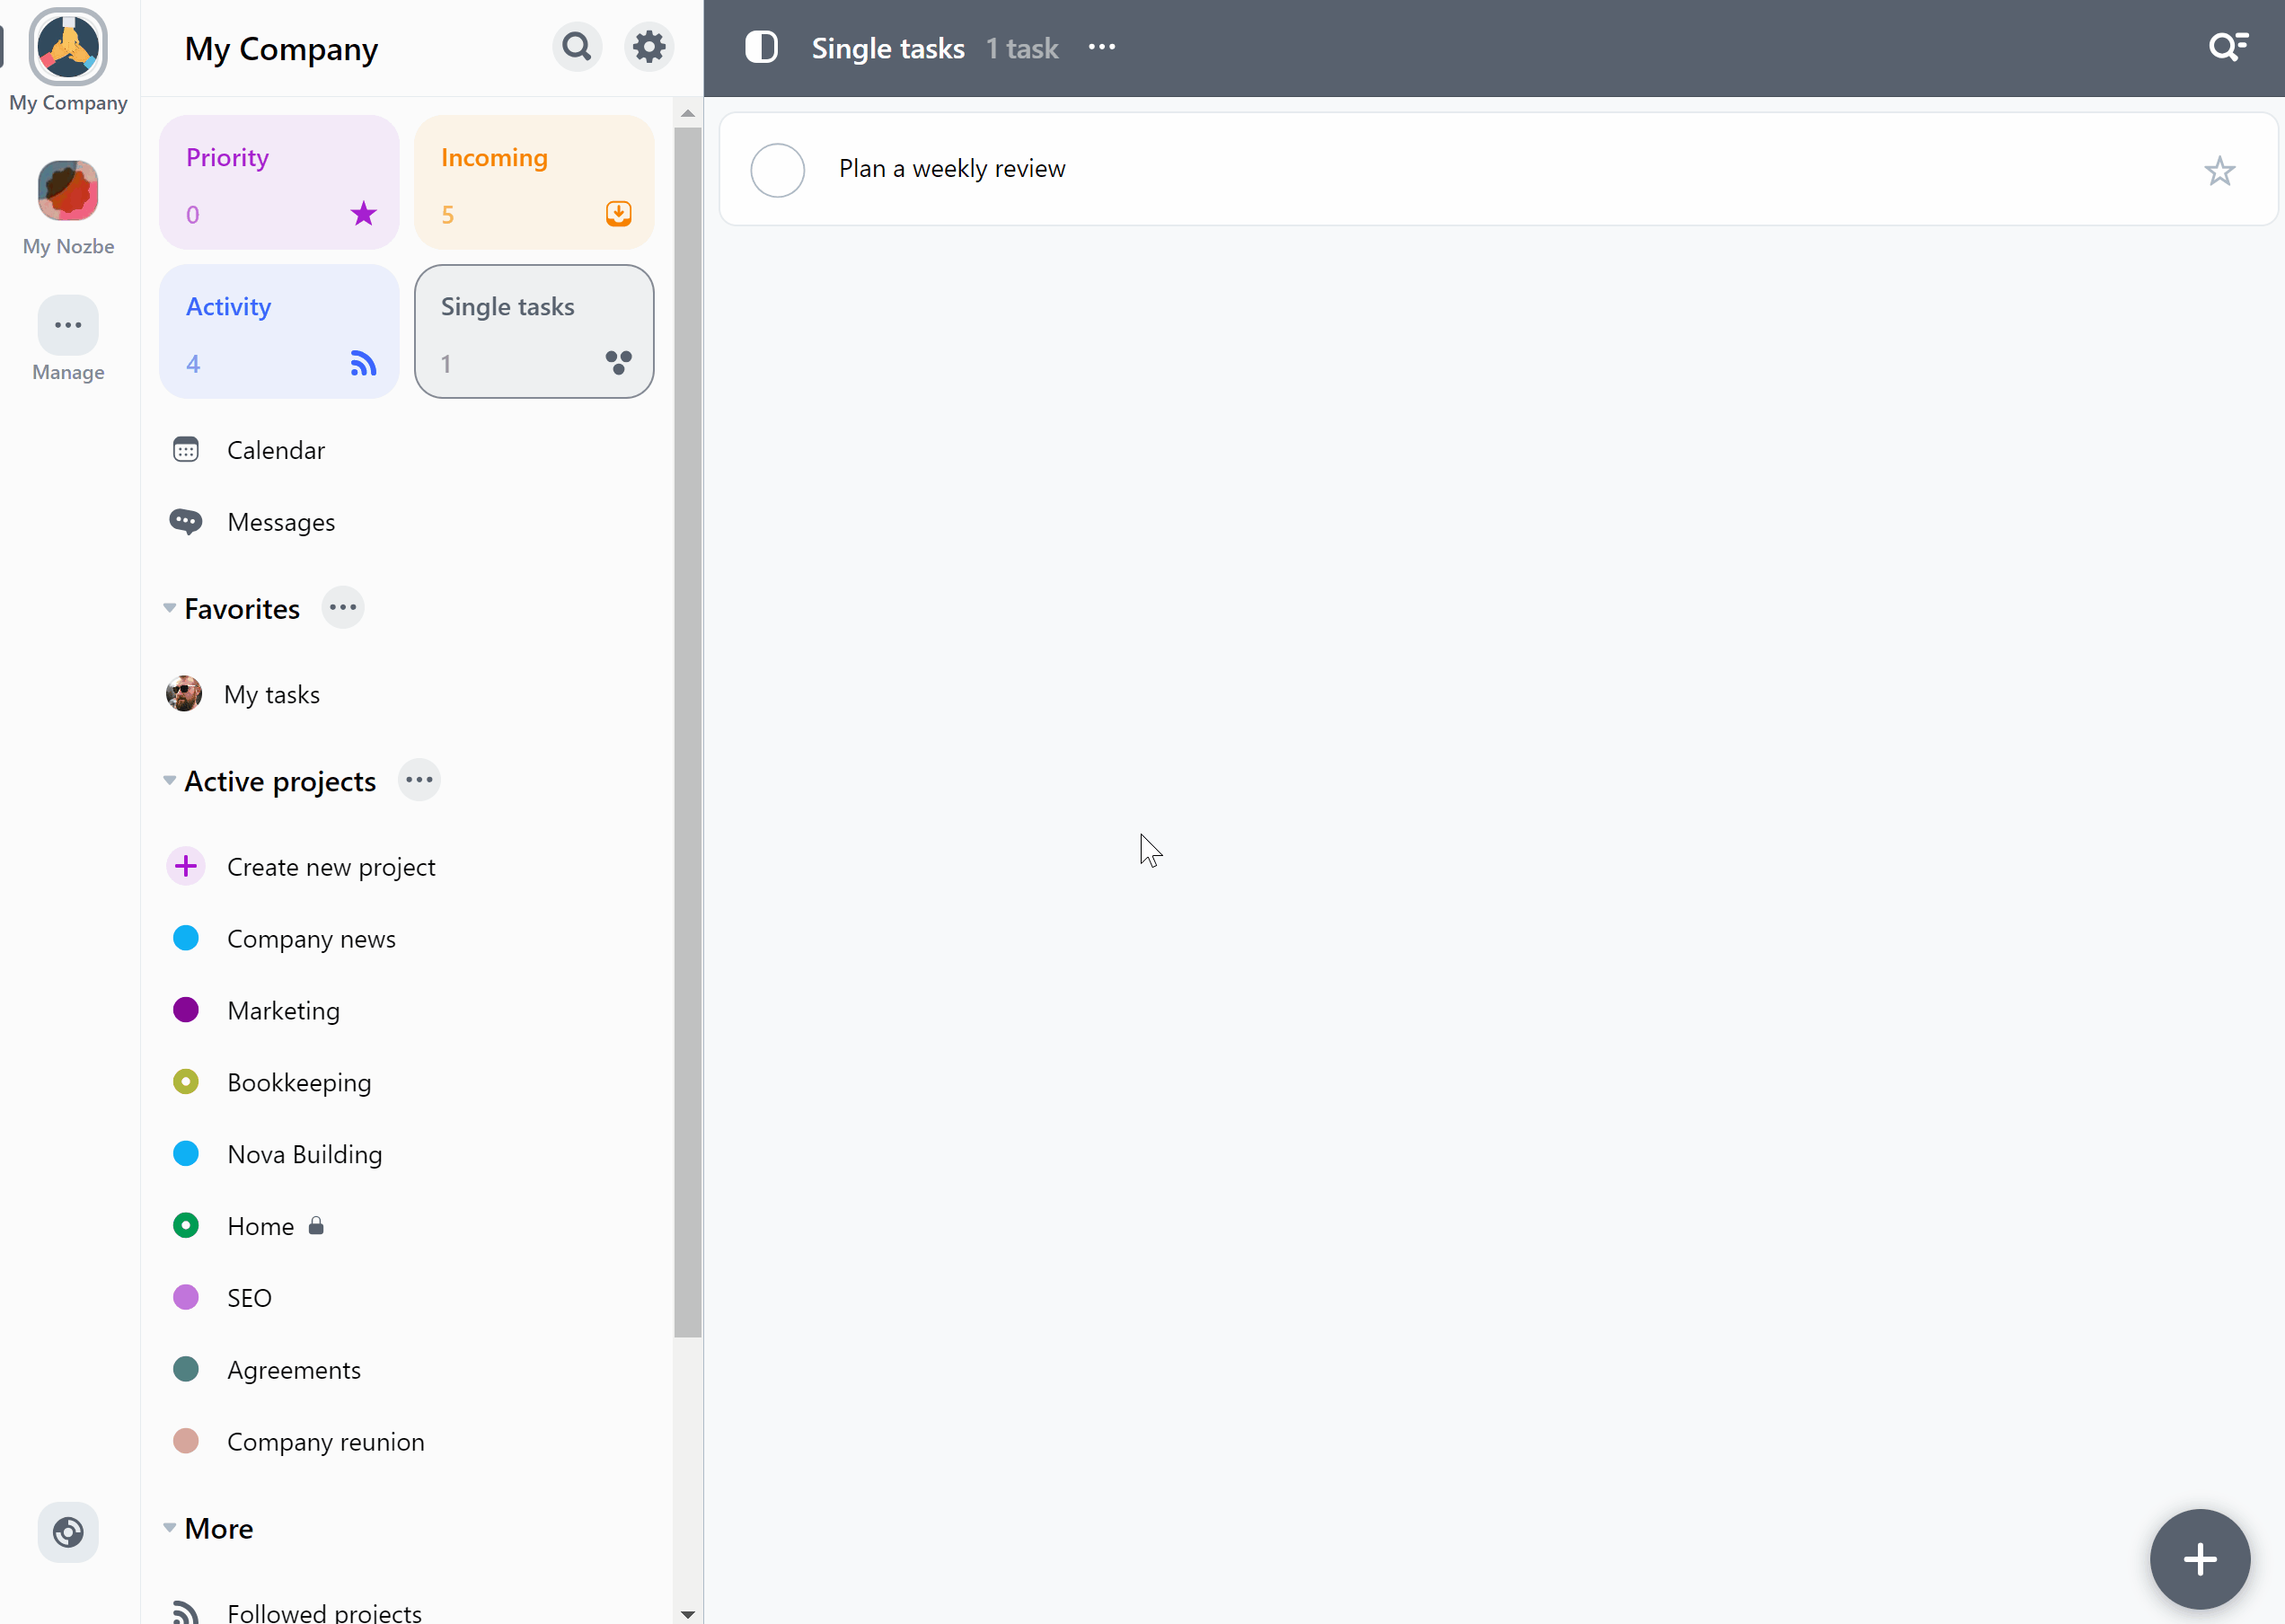Open the Active projects context menu
Viewport: 2285px width, 1624px height.
[x=419, y=781]
